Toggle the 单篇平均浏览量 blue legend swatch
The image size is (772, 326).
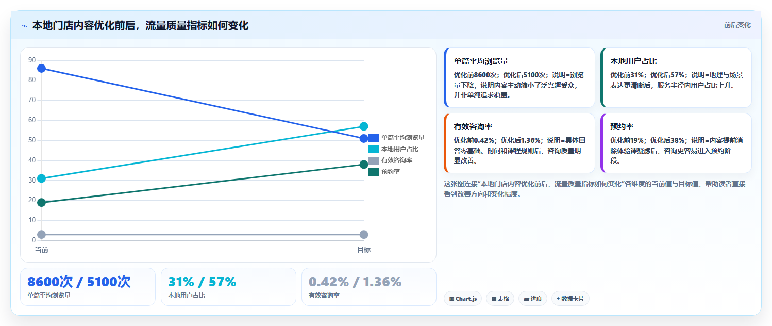[x=374, y=138]
